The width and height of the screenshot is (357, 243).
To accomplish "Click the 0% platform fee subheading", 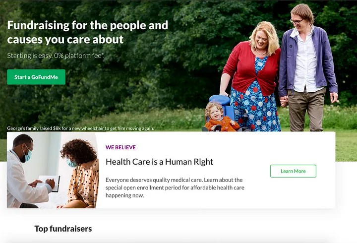I will pos(56,56).
